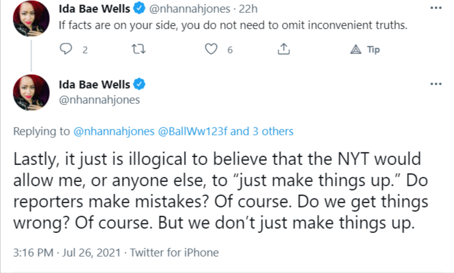The image size is (454, 273).
Task: Open more options menu for the first tweet
Action: (x=435, y=10)
